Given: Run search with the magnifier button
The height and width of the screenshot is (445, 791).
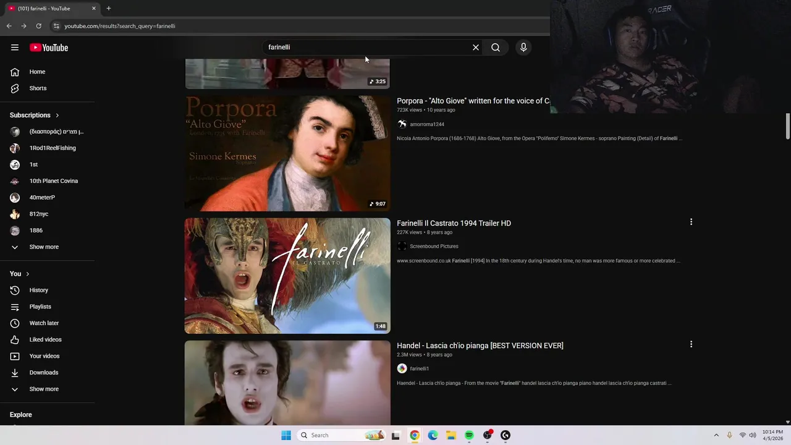Looking at the screenshot, I should (496, 47).
